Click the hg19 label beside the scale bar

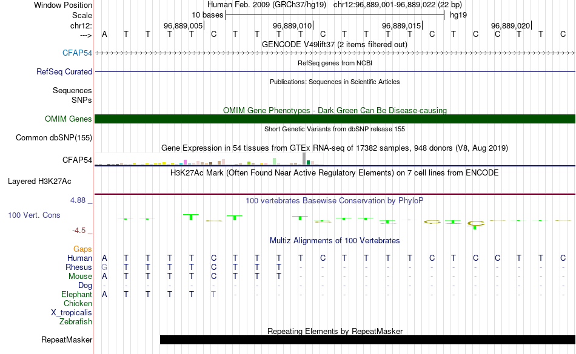click(458, 15)
